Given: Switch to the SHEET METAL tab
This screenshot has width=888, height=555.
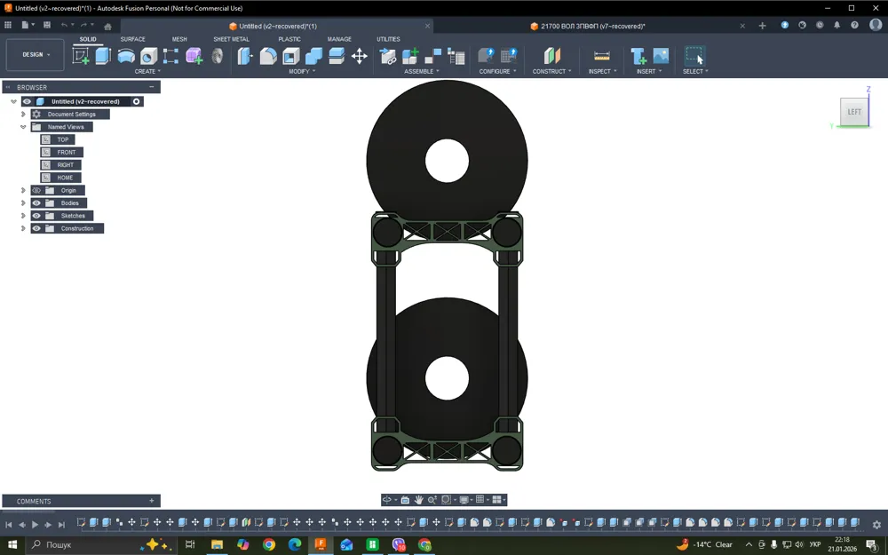Looking at the screenshot, I should pyautogui.click(x=231, y=39).
